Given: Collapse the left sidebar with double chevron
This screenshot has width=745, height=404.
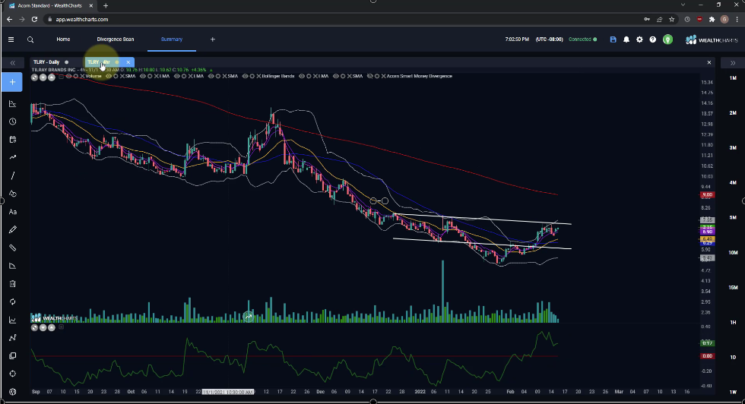Looking at the screenshot, I should click(13, 63).
